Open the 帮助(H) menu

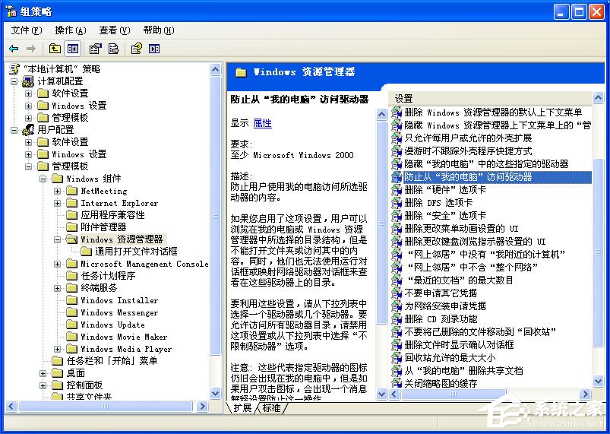(x=158, y=30)
